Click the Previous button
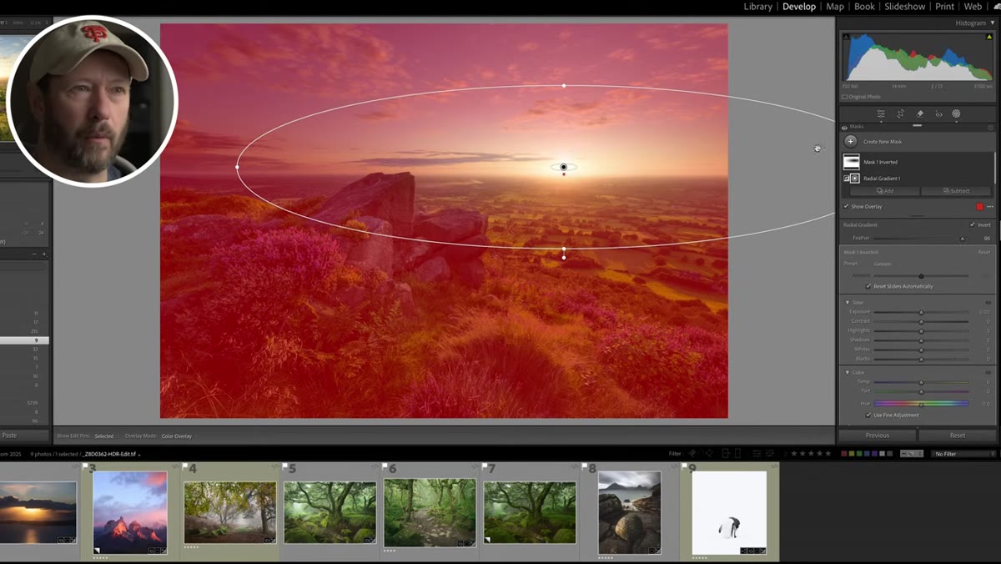The height and width of the screenshot is (564, 1001). click(x=878, y=436)
